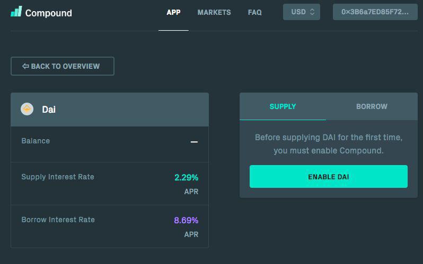
Task: Click the Borrow Interest Rate label
Action: pos(58,220)
